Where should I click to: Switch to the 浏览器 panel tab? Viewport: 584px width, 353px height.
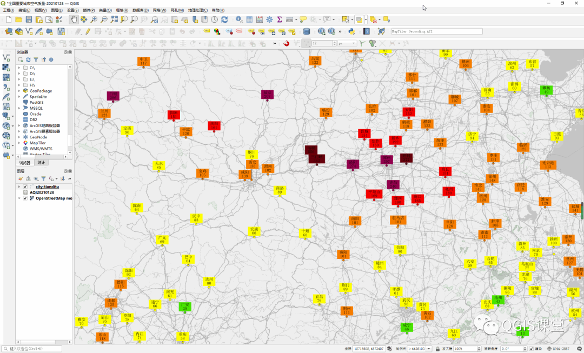(25, 163)
